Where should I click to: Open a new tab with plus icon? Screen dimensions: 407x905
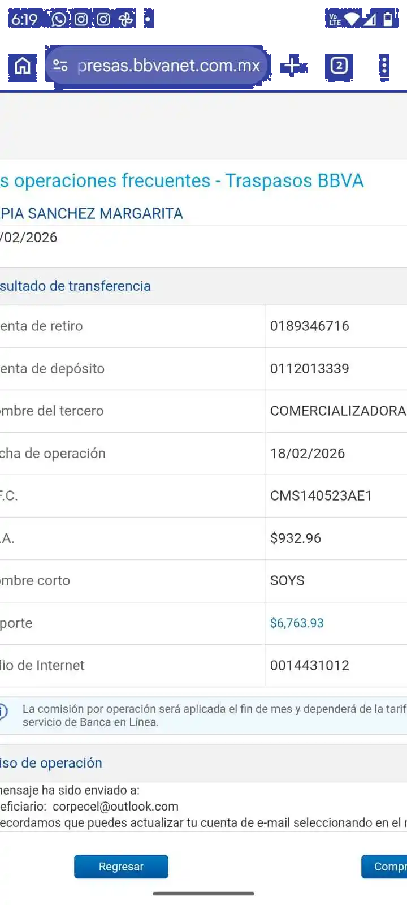pyautogui.click(x=292, y=66)
